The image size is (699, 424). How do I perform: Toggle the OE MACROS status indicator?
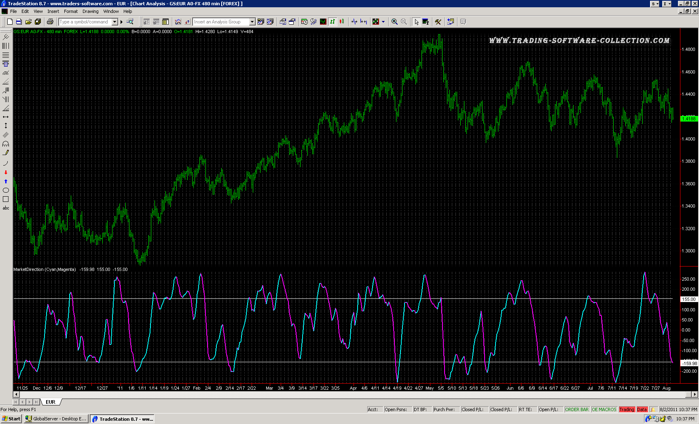[604, 409]
